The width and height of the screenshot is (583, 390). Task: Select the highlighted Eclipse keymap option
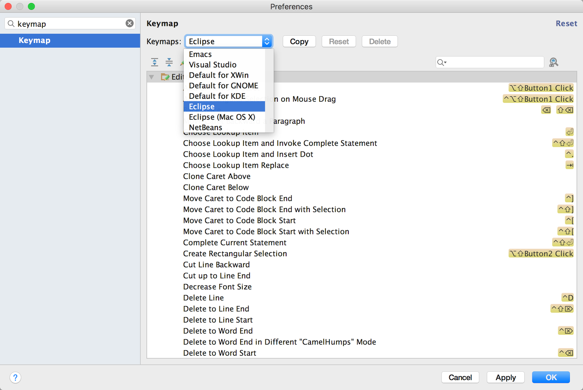click(x=224, y=106)
